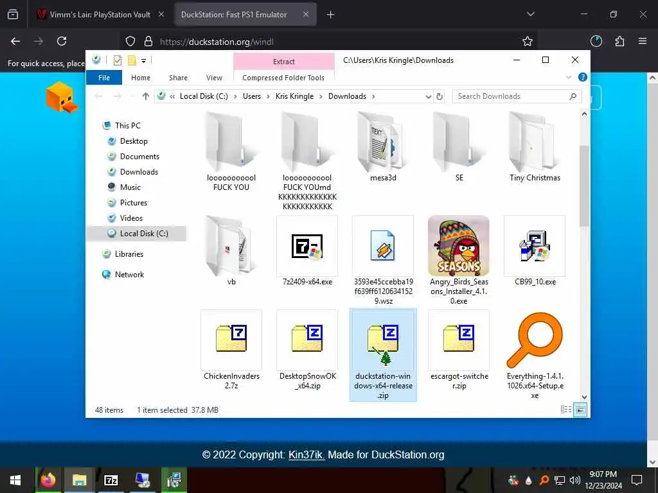Open the Kin37ik copyright link
The height and width of the screenshot is (493, 658).
[307, 455]
